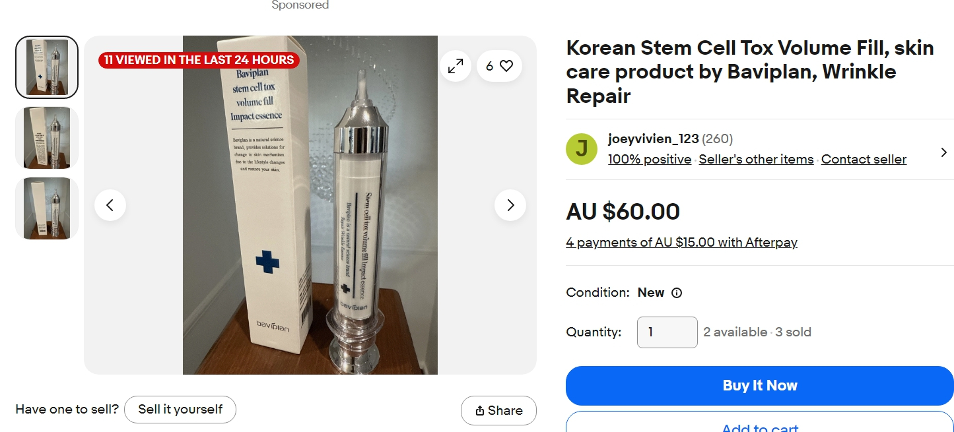The width and height of the screenshot is (954, 432).
Task: Click the Contact seller link
Action: pos(864,159)
